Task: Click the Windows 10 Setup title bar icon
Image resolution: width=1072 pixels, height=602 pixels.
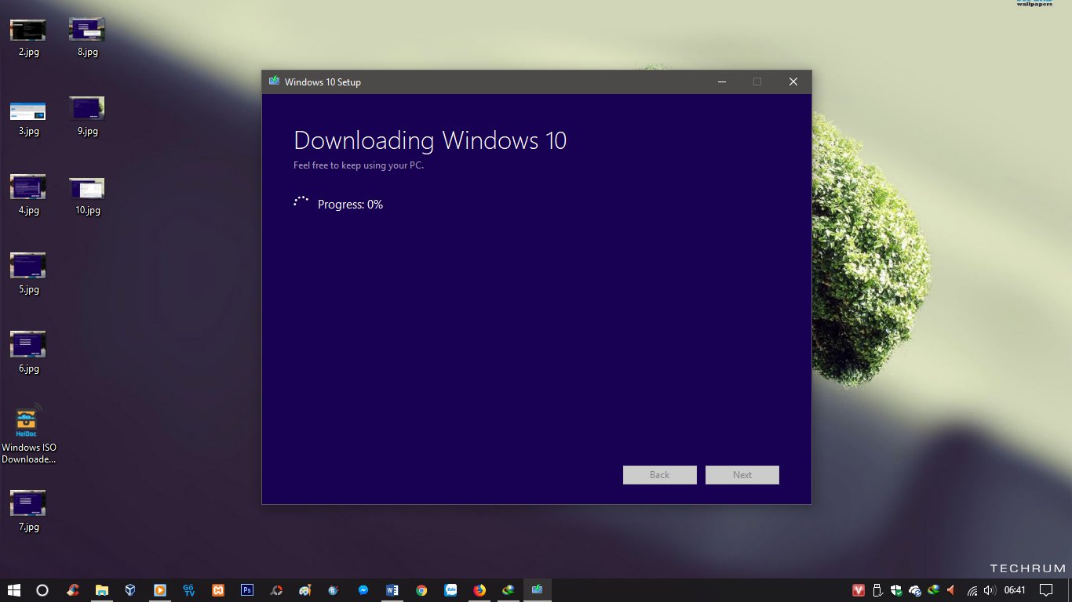Action: tap(274, 82)
